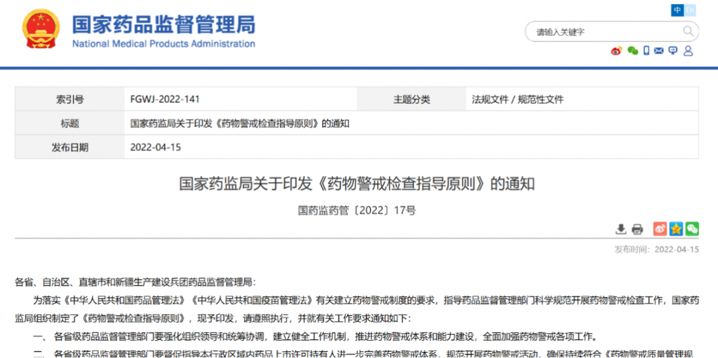The width and height of the screenshot is (718, 358).
Task: Click the index number FGWJ-2022-141
Action: 165,100
